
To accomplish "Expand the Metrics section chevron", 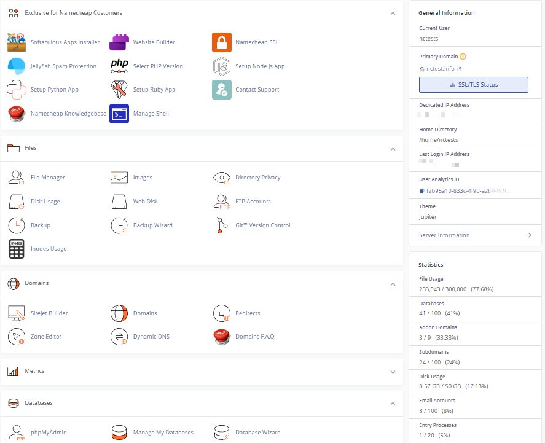I will [x=393, y=372].
